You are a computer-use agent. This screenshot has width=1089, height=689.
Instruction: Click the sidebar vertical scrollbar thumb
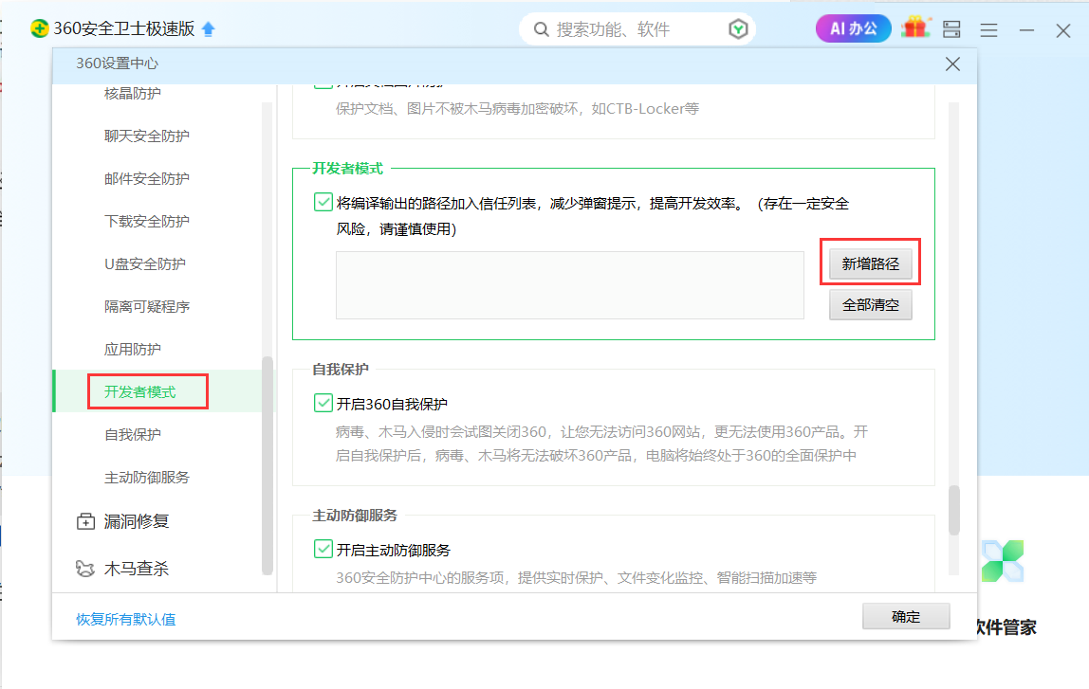point(268,465)
